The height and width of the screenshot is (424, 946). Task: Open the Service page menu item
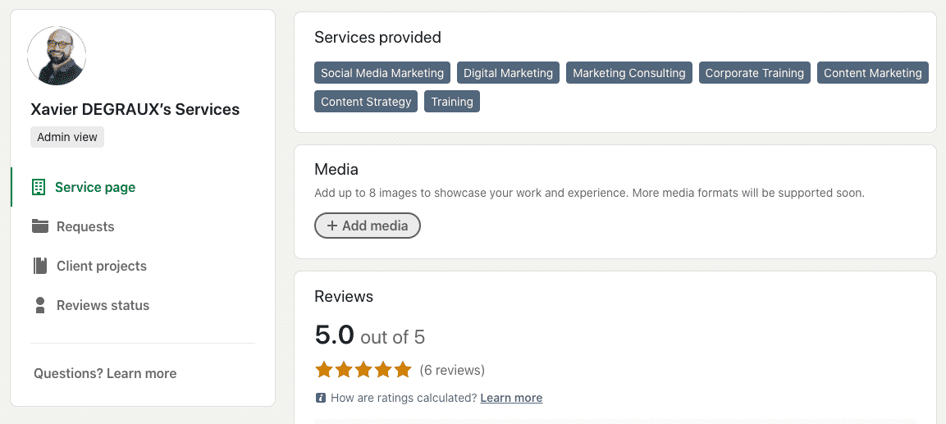pos(95,187)
